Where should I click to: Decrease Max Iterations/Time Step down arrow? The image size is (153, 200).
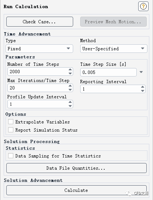click(70, 89)
